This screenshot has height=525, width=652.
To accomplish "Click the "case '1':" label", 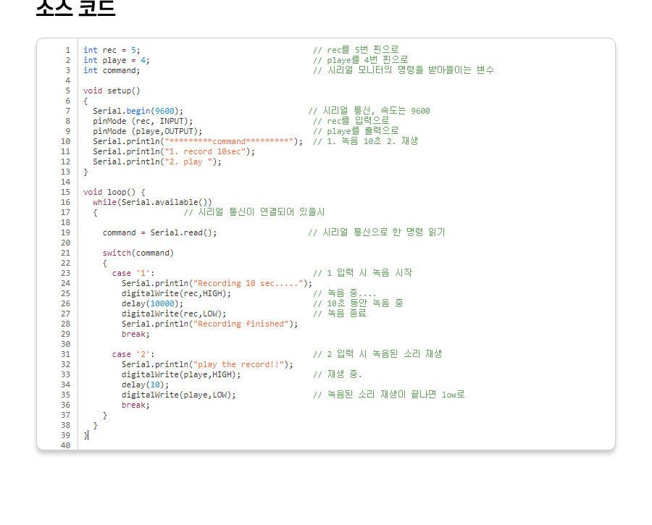I will [x=133, y=273].
